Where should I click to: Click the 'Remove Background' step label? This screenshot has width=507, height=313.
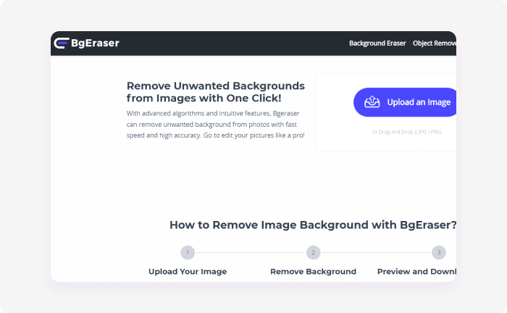(314, 272)
